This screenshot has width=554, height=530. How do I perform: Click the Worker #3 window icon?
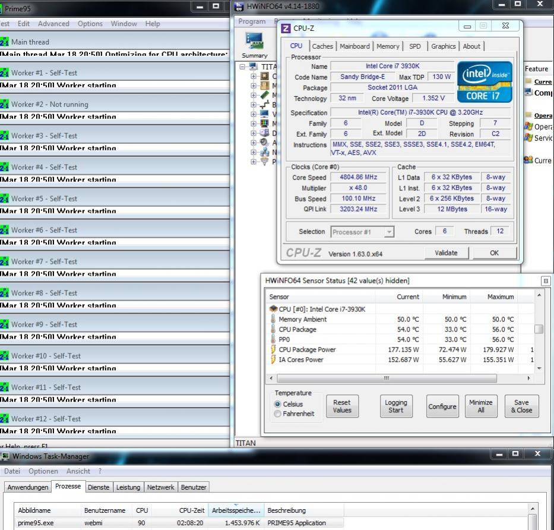[4, 136]
